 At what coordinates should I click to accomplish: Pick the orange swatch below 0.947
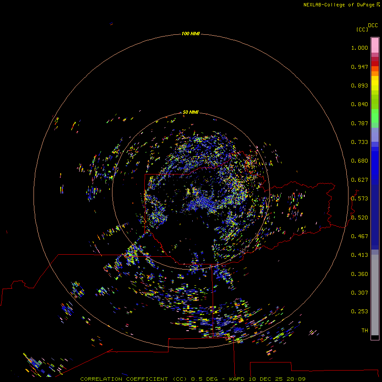click(x=375, y=73)
